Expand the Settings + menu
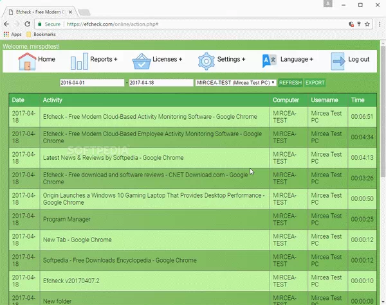The width and height of the screenshot is (386, 305). [231, 60]
